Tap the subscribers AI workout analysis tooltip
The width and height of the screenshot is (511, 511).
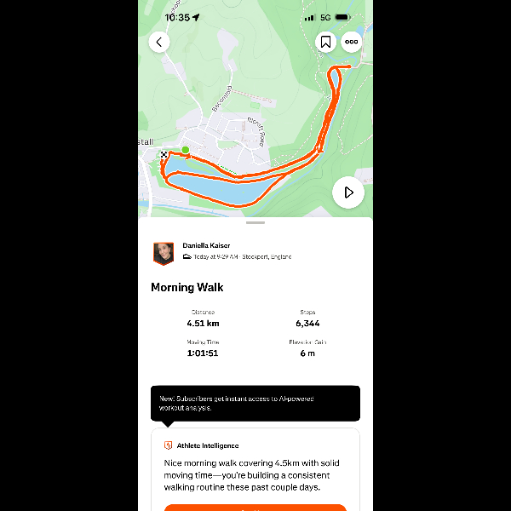pyautogui.click(x=255, y=404)
